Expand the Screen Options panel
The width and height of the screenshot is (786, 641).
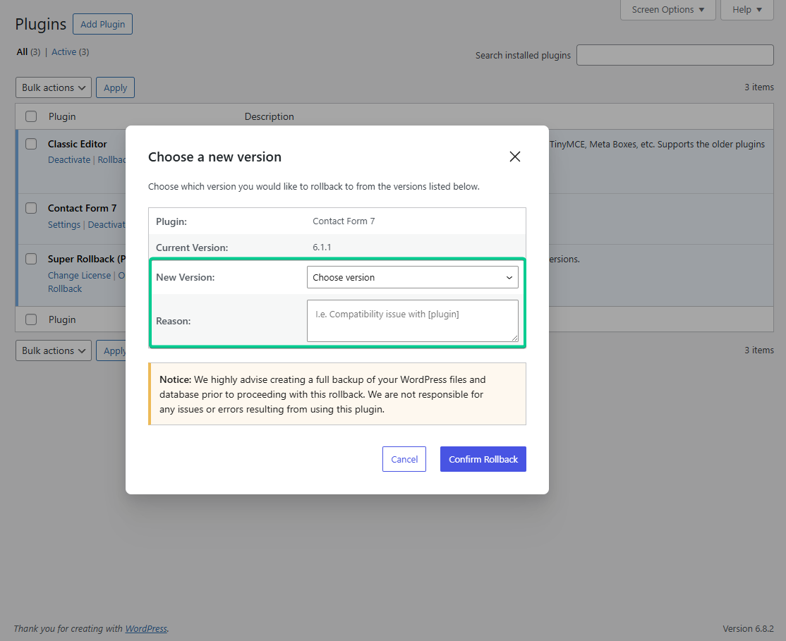pos(667,10)
